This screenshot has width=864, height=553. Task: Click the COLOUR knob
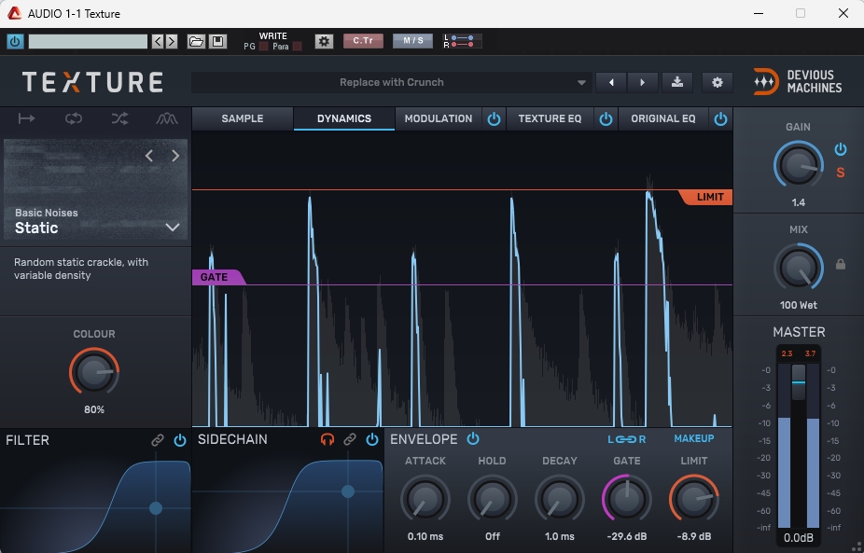pos(94,372)
